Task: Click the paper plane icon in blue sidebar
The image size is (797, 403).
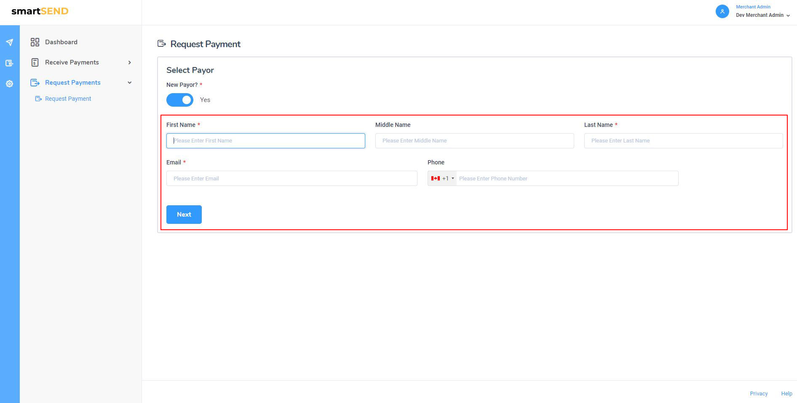Action: pyautogui.click(x=9, y=43)
